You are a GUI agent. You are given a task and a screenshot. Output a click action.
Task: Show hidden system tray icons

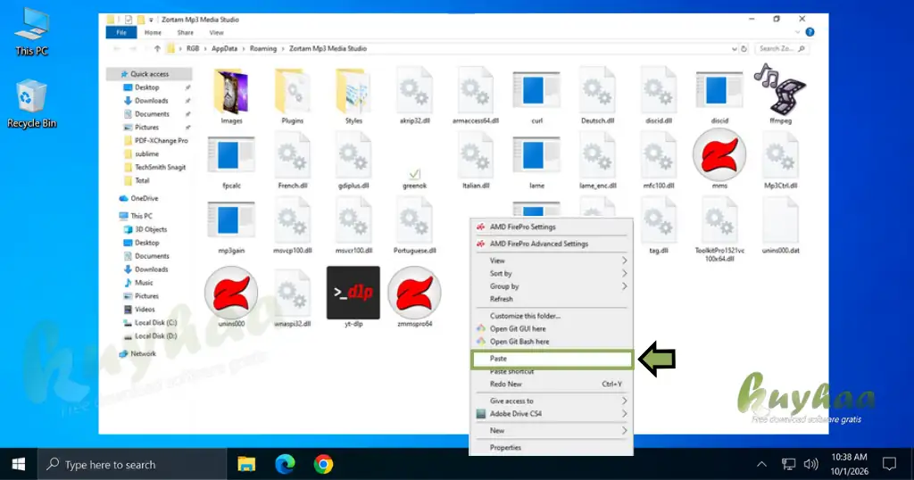point(762,464)
